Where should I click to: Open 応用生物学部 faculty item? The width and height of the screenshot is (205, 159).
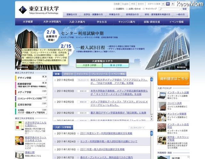31,105
